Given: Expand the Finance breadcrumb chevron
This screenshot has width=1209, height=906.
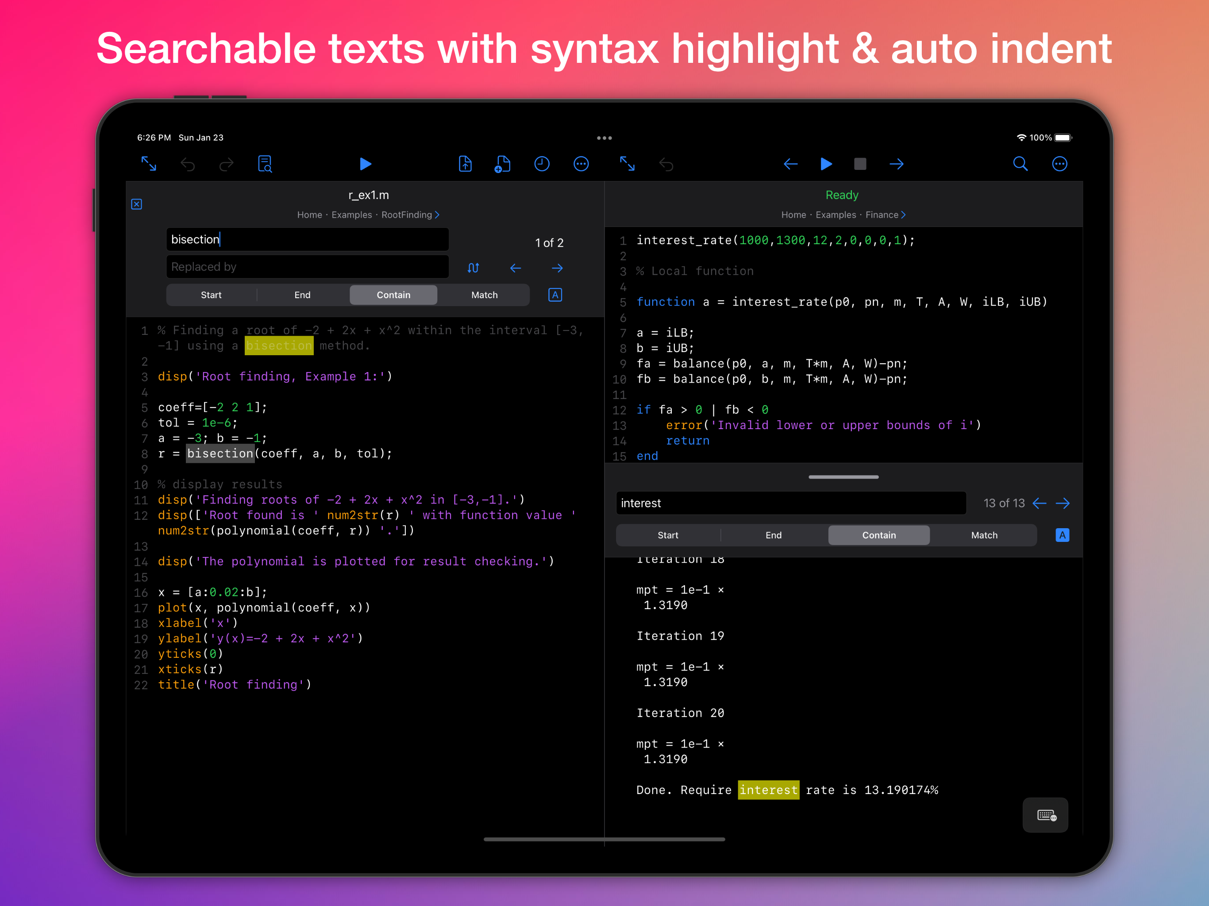Looking at the screenshot, I should pos(904,215).
